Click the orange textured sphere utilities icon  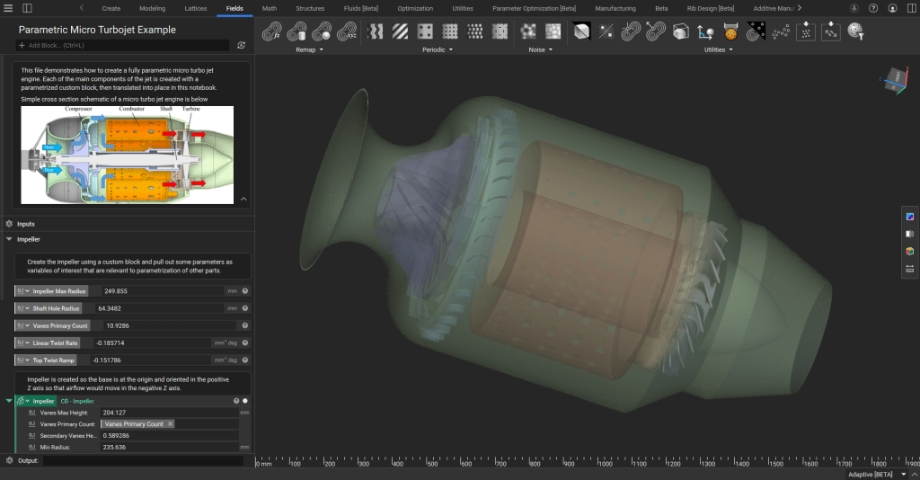pyautogui.click(x=731, y=32)
